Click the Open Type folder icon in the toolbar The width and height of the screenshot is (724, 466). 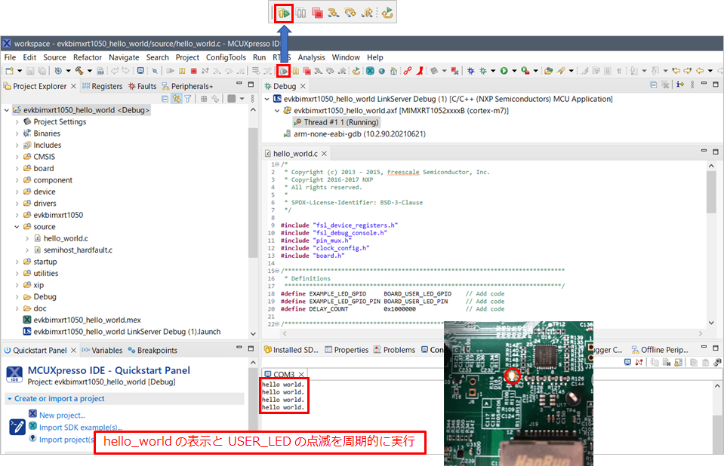(x=549, y=71)
